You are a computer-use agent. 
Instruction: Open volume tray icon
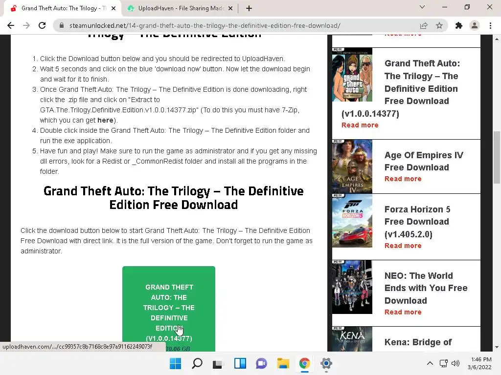click(455, 363)
